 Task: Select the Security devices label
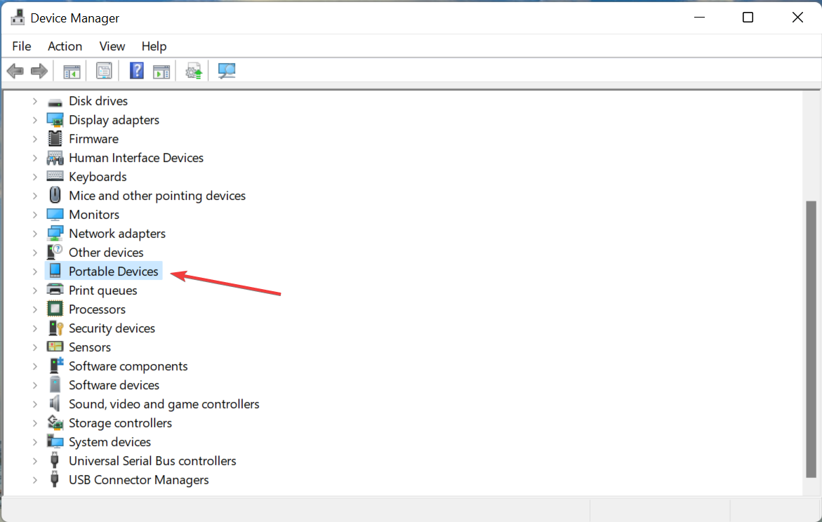[x=112, y=328]
